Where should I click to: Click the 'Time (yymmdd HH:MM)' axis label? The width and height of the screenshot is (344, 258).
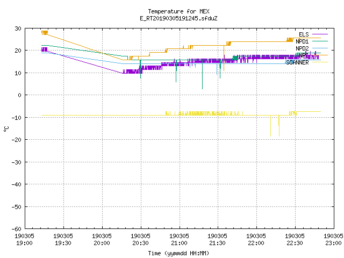[178, 253]
